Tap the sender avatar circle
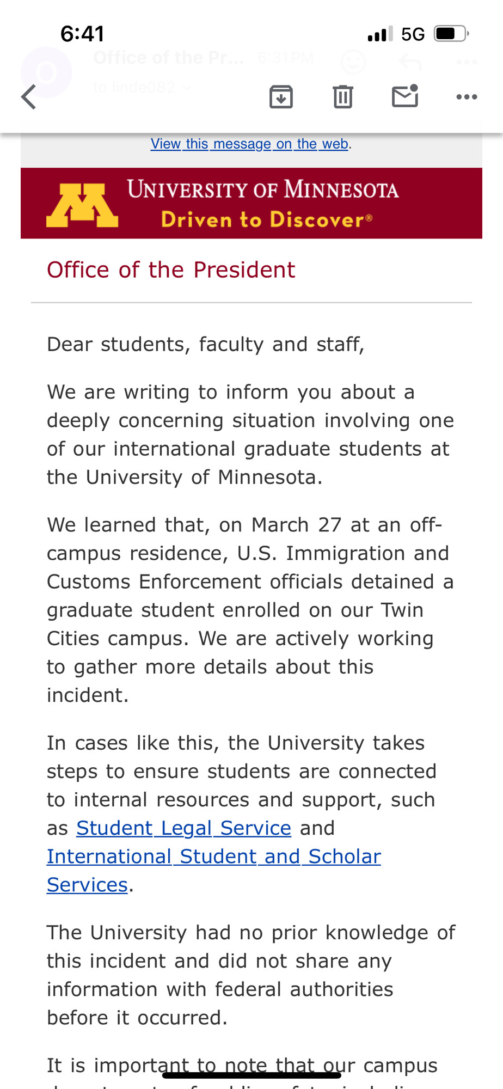 tap(46, 72)
